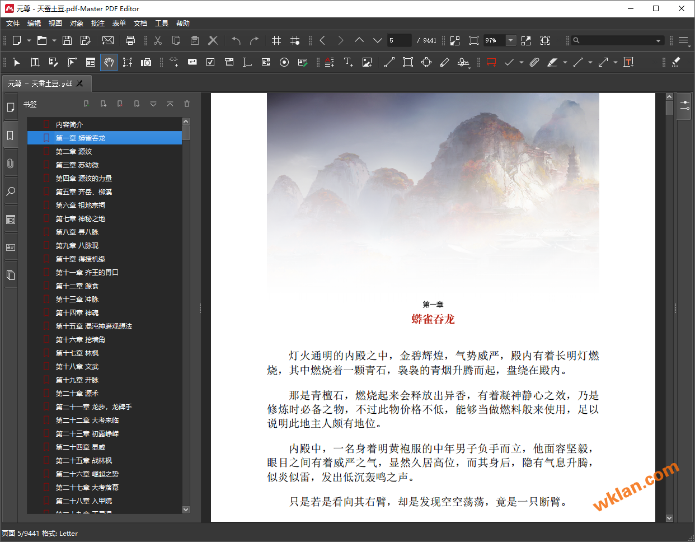Click the snapshot camera tool
Image resolution: width=695 pixels, height=542 pixels.
[146, 62]
